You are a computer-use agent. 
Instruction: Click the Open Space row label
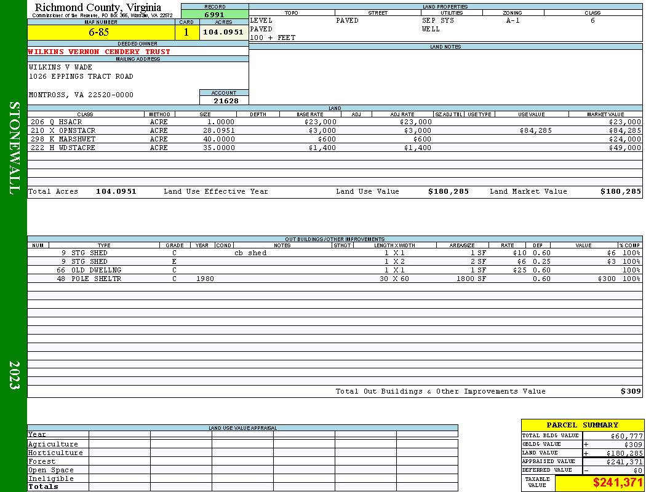(x=50, y=470)
